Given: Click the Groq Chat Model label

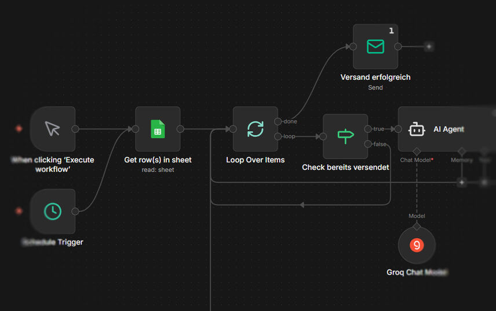Looking at the screenshot, I should [417, 272].
